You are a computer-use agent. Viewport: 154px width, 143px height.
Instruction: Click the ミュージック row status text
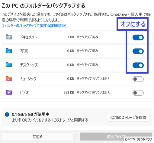point(93,79)
